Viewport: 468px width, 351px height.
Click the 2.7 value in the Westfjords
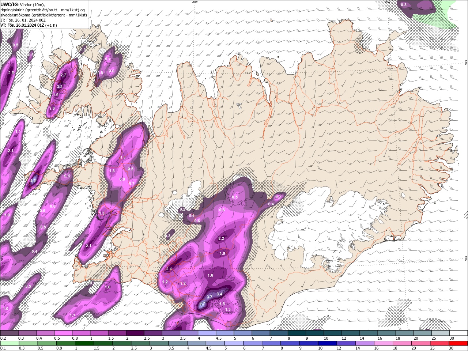[63, 75]
